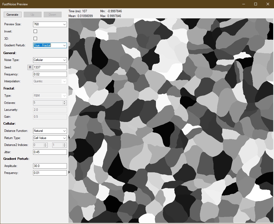This screenshot has height=224, width=274.
Task: Decrease the Octaves value with down arrow
Action: point(65,104)
